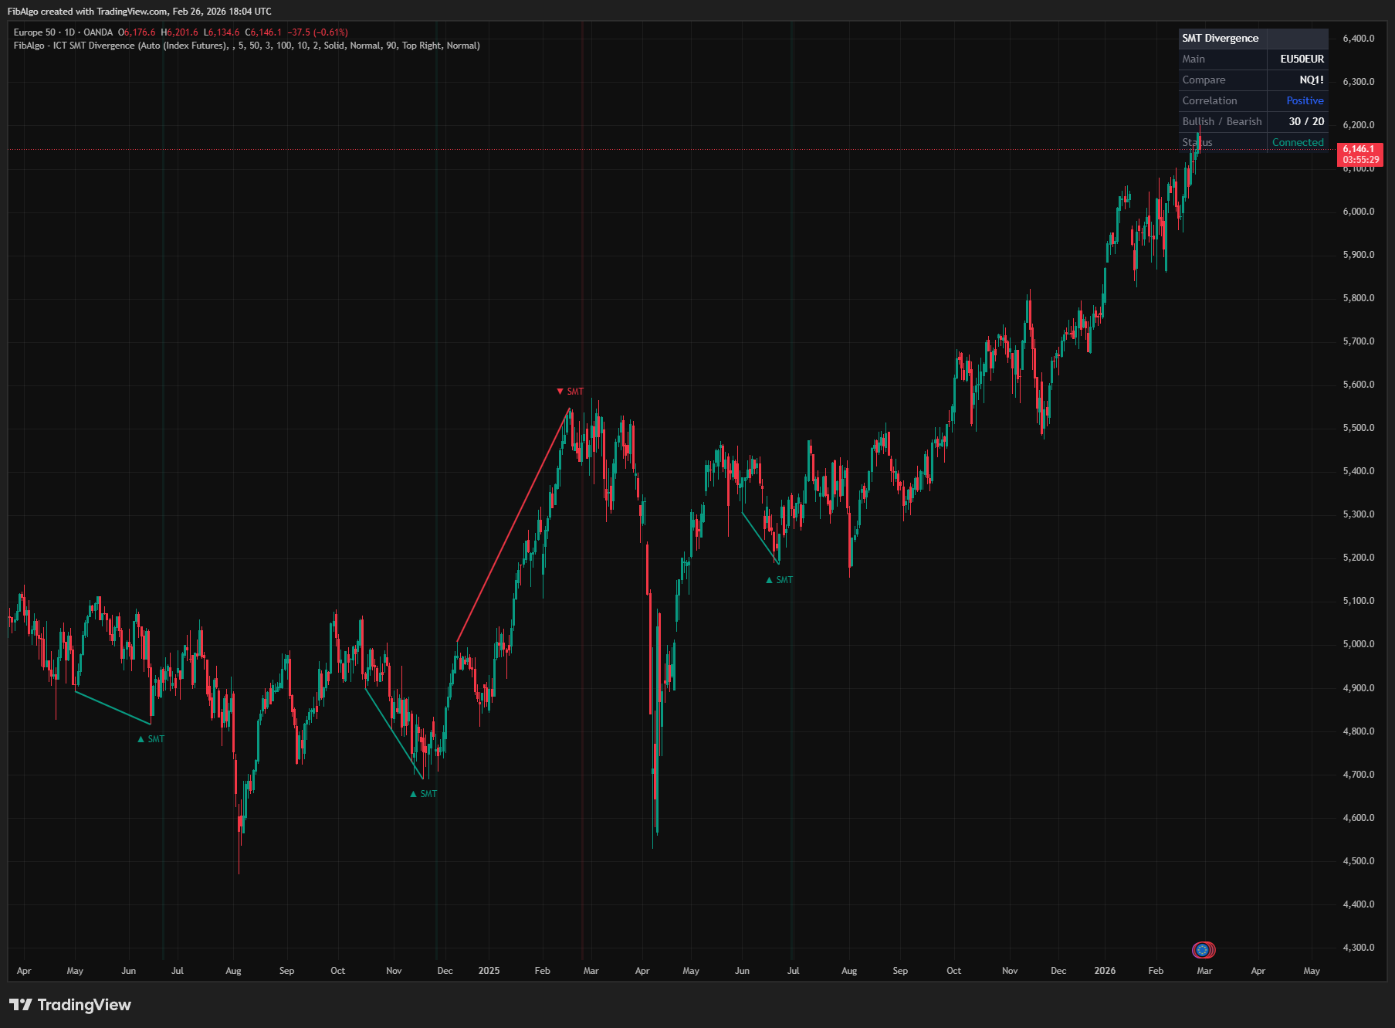Click the bullish SMT marker near June 2025

pos(779,580)
